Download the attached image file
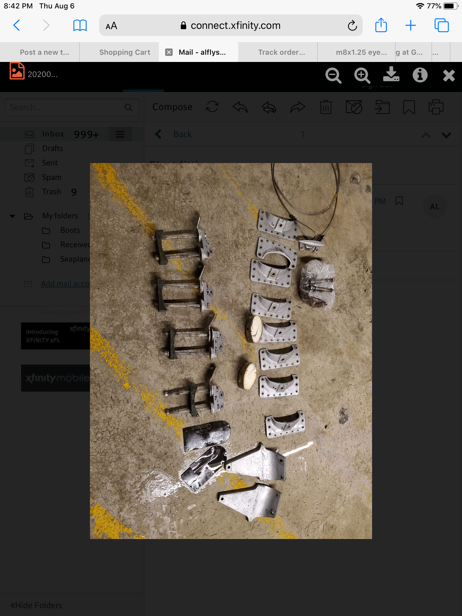 [x=391, y=75]
